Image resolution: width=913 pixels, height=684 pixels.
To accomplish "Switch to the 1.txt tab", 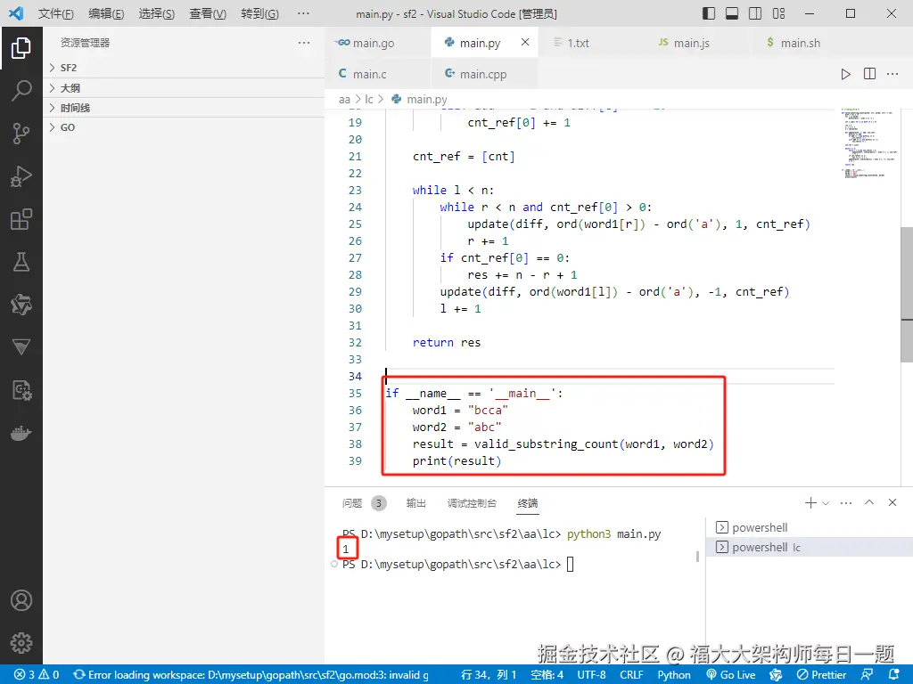I will [592, 43].
